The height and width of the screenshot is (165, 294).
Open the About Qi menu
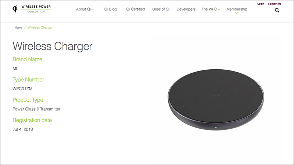(83, 9)
